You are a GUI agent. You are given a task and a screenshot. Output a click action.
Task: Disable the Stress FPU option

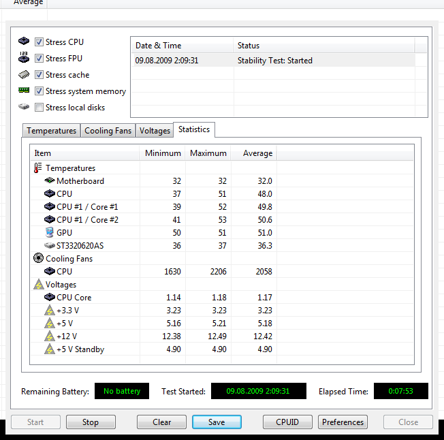point(39,59)
